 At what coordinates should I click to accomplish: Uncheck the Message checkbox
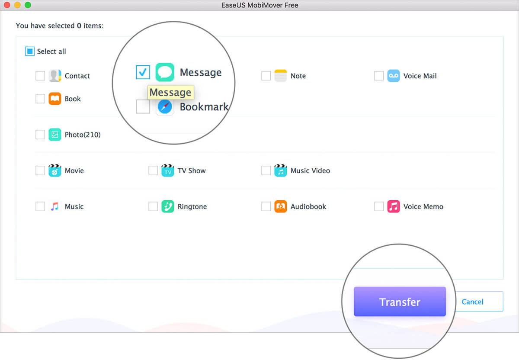(x=143, y=72)
